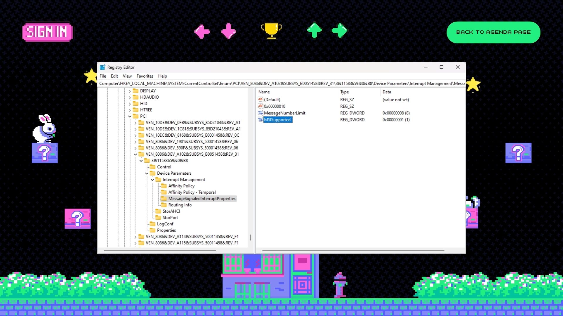
Task: Click the green right arrow icon
Action: tap(339, 30)
